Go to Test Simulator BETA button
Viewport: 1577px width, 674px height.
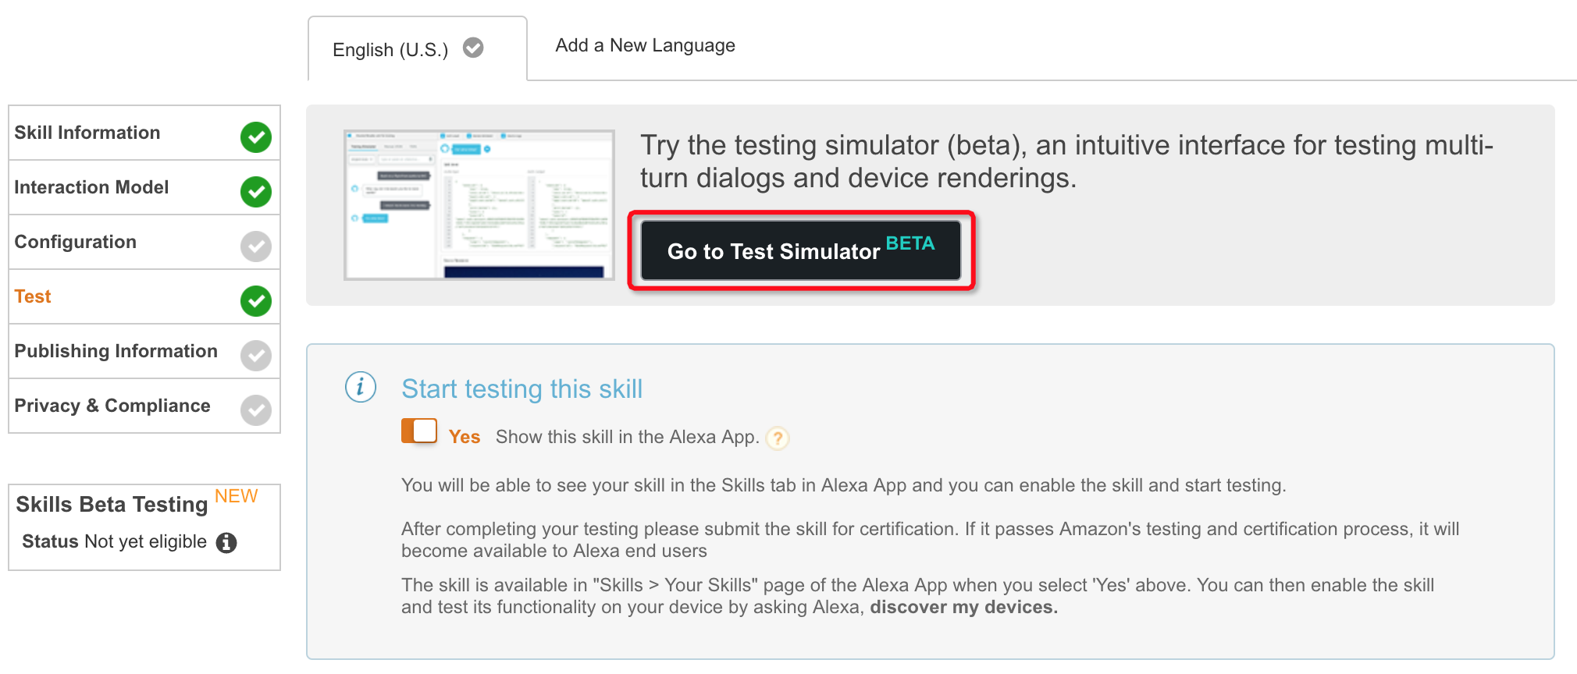pos(801,250)
